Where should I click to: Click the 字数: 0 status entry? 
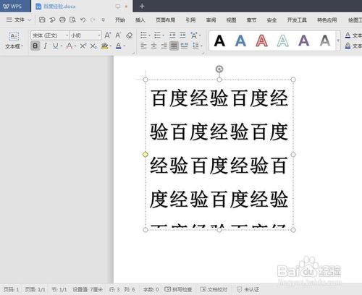pyautogui.click(x=151, y=289)
